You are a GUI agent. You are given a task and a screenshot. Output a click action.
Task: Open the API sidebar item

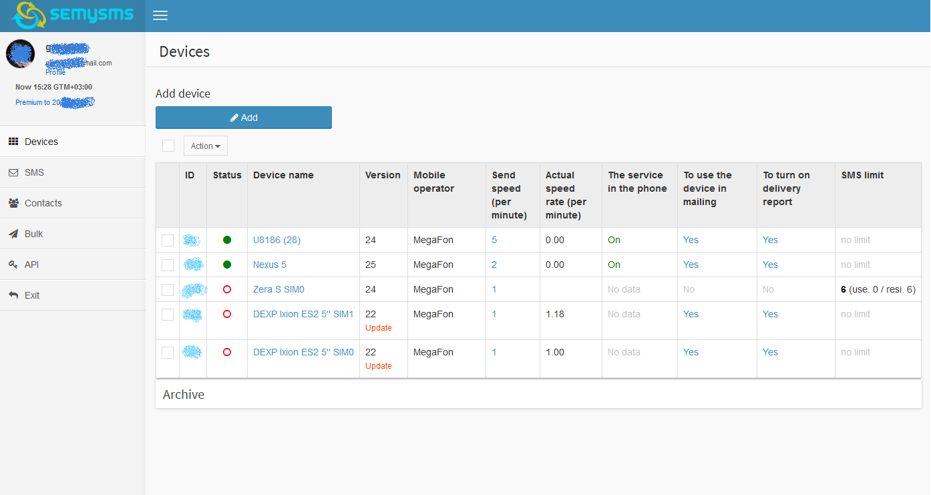click(x=31, y=265)
